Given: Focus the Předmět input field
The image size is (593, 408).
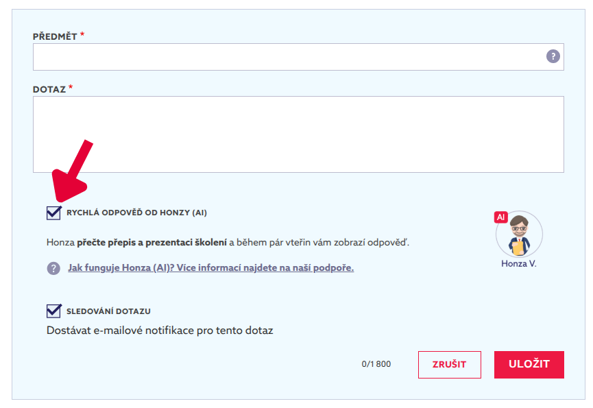Looking at the screenshot, I should point(288,57).
